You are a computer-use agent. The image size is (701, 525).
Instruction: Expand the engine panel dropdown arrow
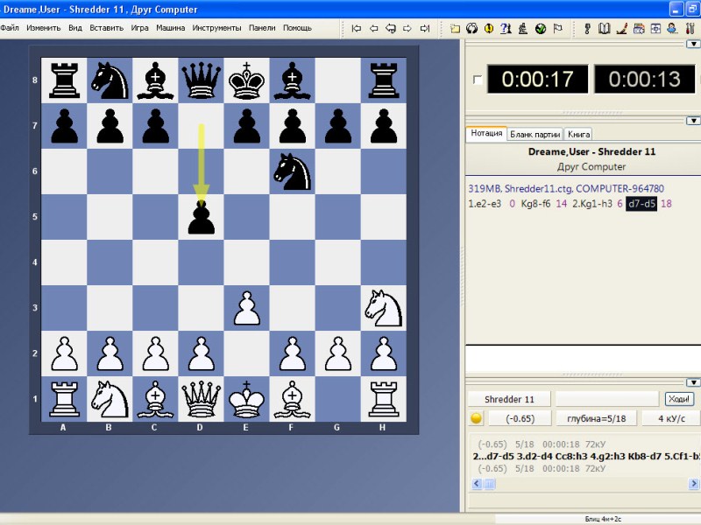click(695, 382)
